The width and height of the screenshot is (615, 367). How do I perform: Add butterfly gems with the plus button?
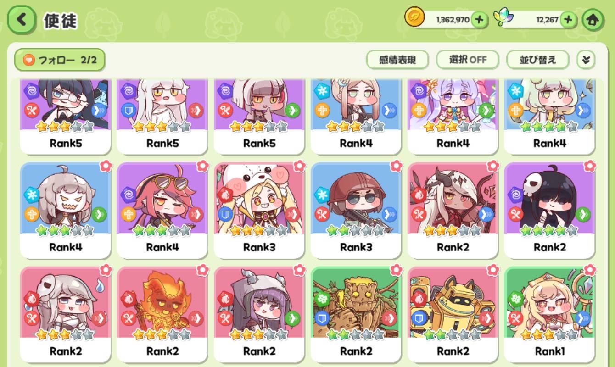click(x=568, y=20)
